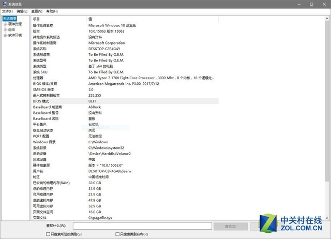Screen dimensions: 331x239
Task: Select the 系统制造商 row
Action: tap(125, 55)
